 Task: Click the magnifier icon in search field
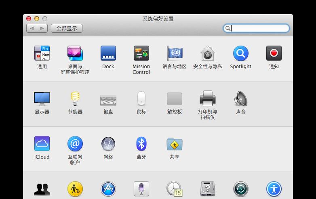[x=228, y=28]
